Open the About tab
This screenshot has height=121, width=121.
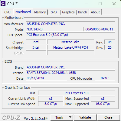click(x=95, y=12)
